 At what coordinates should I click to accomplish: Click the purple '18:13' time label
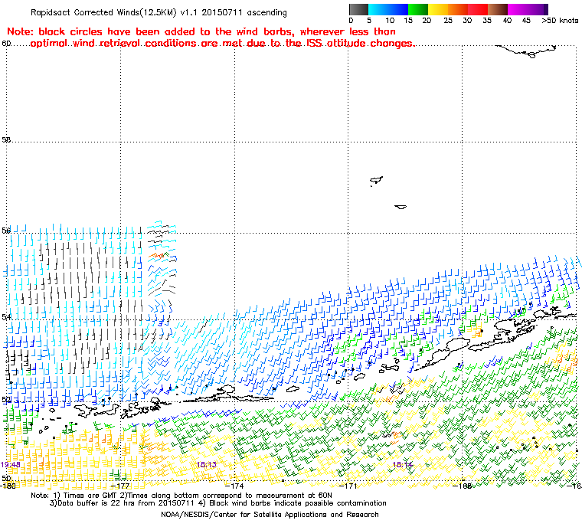tap(206, 465)
